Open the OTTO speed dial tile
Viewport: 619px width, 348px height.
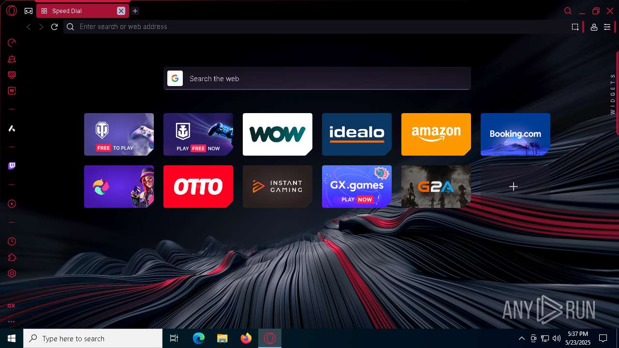tap(198, 187)
